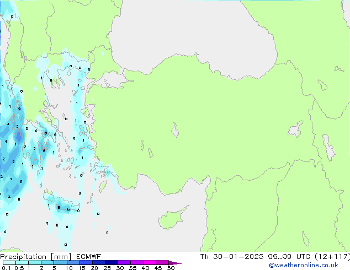Click the Precipitation [mm] title label
Screen dimensions: 350x270
[x=33, y=256]
